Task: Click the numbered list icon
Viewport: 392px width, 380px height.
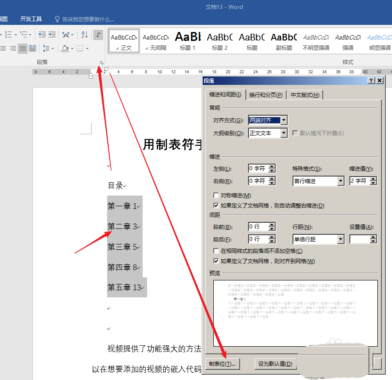Action: [x=9, y=35]
